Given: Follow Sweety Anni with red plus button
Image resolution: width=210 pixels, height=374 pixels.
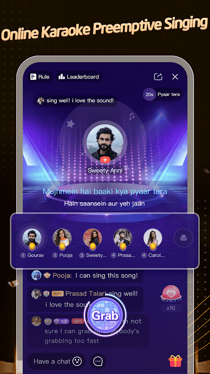Looking at the screenshot, I should tap(105, 160).
